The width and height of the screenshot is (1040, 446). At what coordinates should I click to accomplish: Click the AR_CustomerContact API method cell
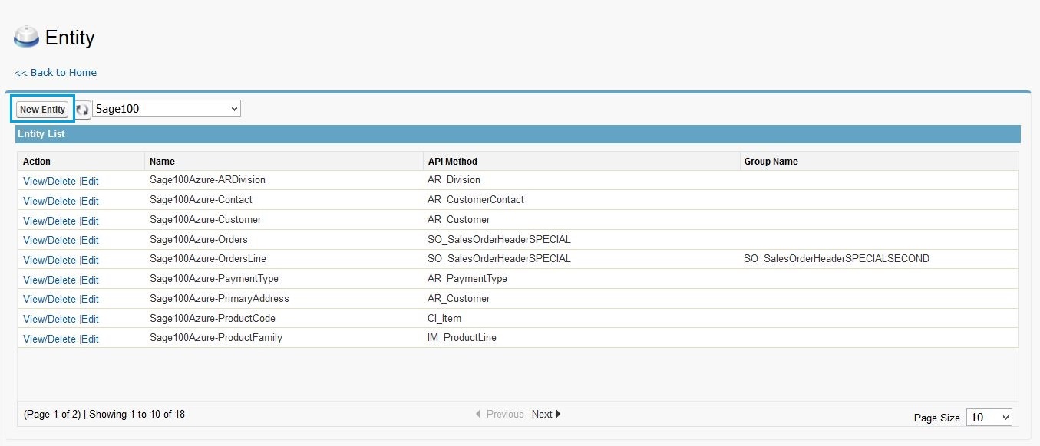[x=581, y=199]
